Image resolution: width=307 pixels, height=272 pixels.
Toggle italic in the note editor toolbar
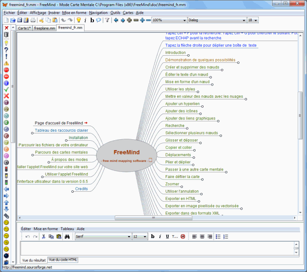160,237
